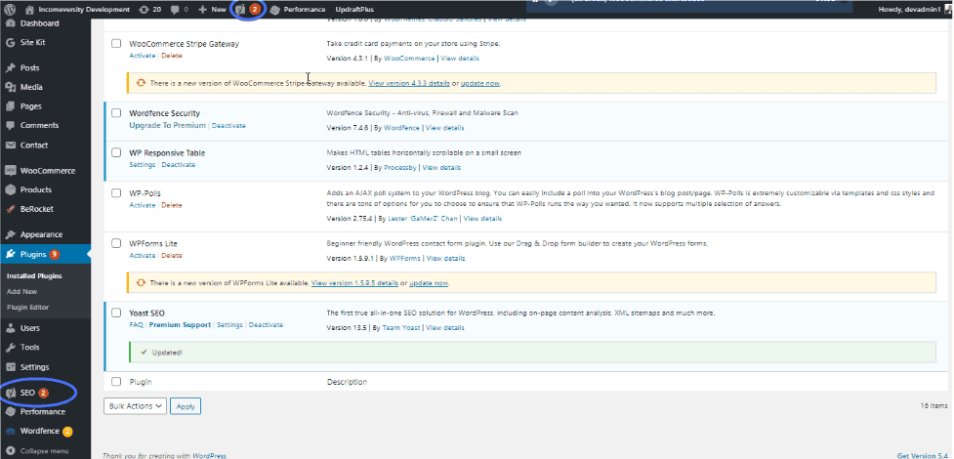The height and width of the screenshot is (459, 954).
Task: Click the WooCommerce sidebar icon
Action: pyautogui.click(x=10, y=171)
